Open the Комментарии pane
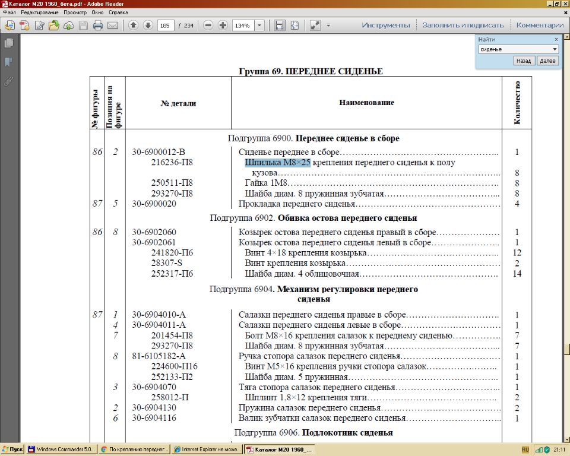 (x=540, y=26)
